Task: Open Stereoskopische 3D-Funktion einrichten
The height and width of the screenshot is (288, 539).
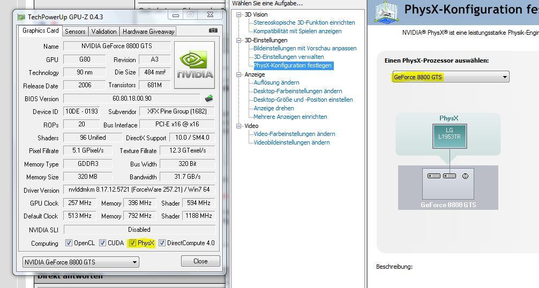Action: [x=304, y=22]
